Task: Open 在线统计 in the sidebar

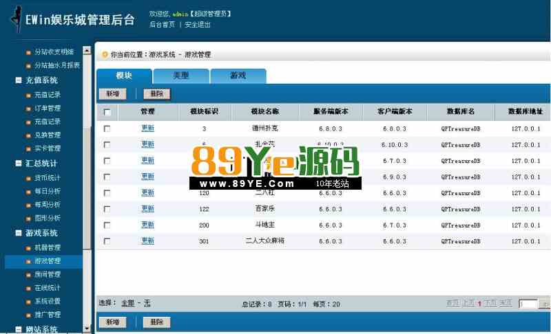Action: (48, 288)
